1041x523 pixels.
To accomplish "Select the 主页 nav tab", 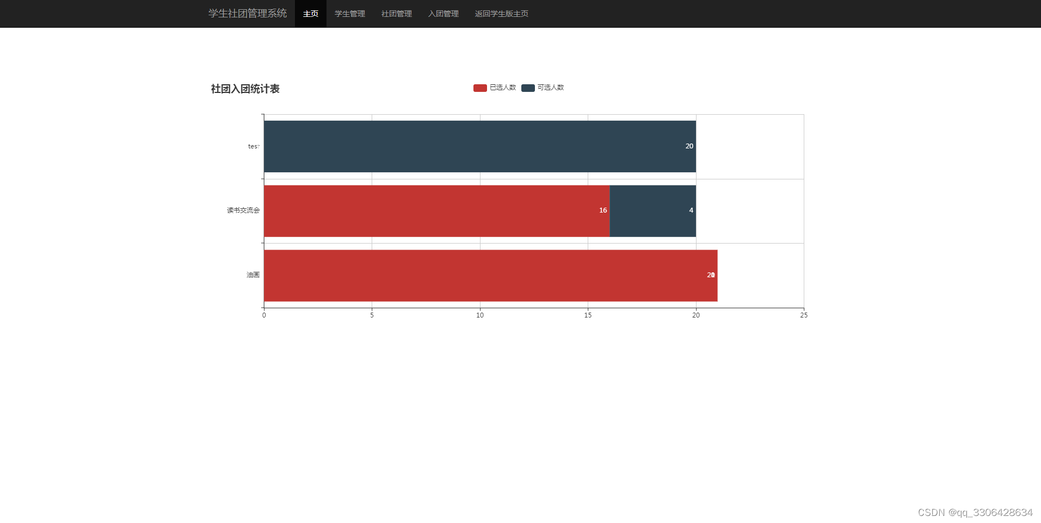I will coord(311,14).
